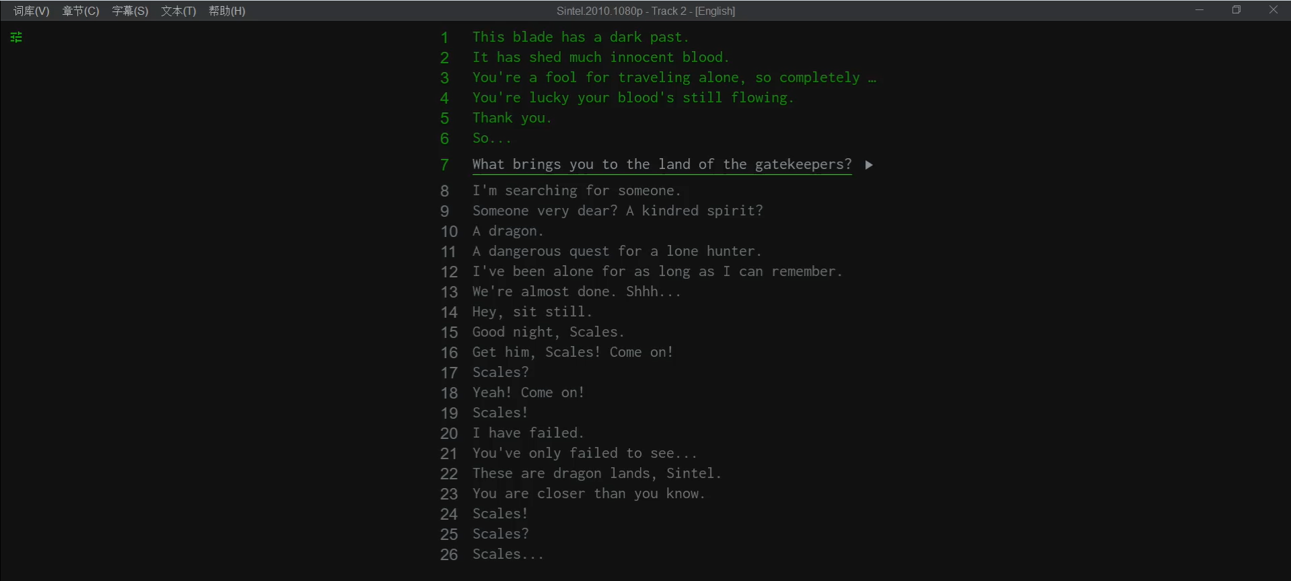Restore down the window size
The image size is (1291, 581).
tap(1236, 10)
